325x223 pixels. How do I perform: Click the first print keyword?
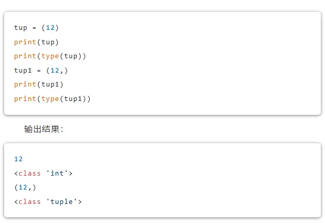point(25,42)
